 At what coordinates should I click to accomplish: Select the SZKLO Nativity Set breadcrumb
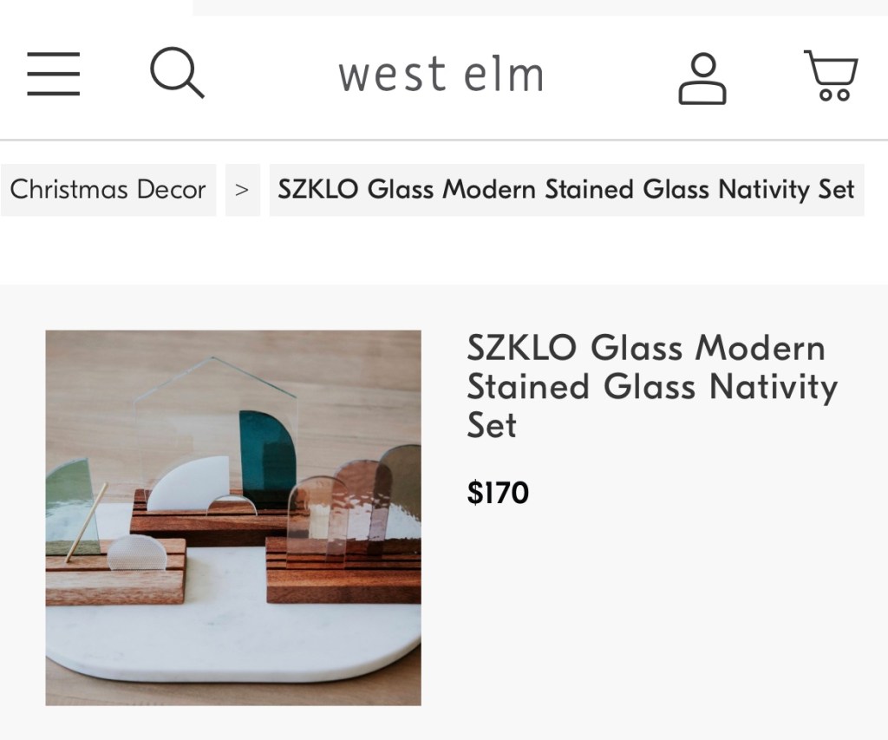(566, 189)
